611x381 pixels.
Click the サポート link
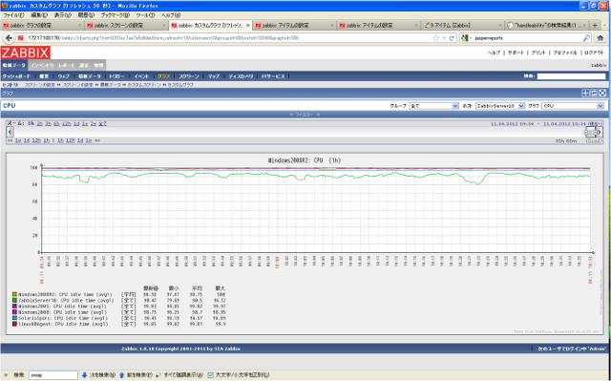point(516,53)
